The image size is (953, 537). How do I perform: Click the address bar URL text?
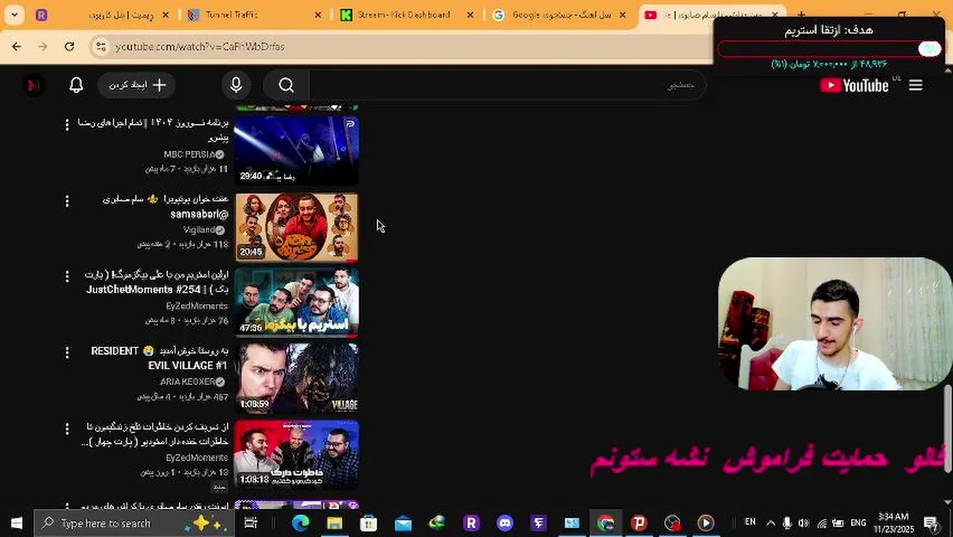(200, 46)
